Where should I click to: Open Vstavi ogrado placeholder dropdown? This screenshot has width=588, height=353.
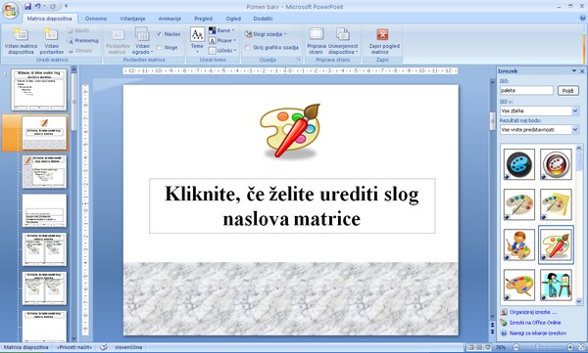pyautogui.click(x=142, y=40)
